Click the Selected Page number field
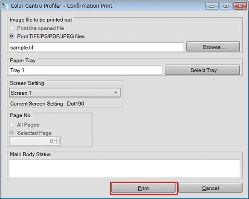 [x=32, y=141]
